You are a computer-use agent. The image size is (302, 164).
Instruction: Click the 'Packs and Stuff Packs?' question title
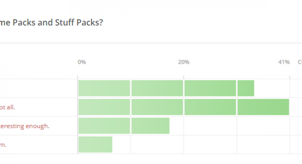pos(51,22)
